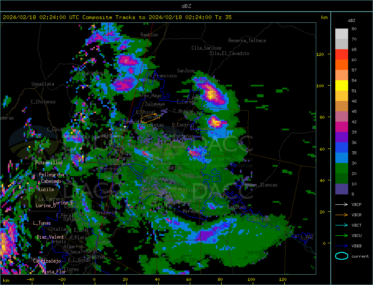Click the E_Carmen place label

coord(186,102)
